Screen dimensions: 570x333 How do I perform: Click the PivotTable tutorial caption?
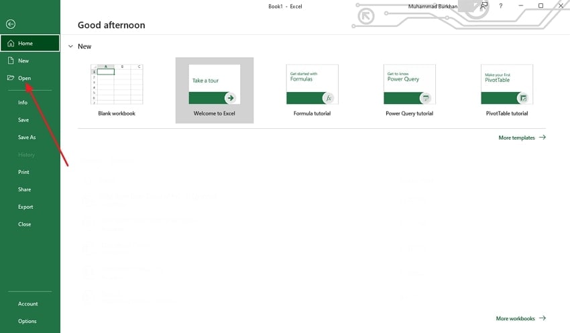click(507, 113)
